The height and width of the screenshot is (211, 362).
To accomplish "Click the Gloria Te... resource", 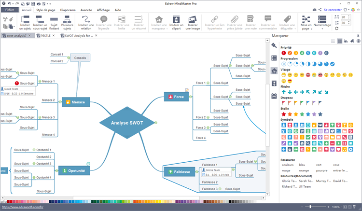I will tap(289, 181).
